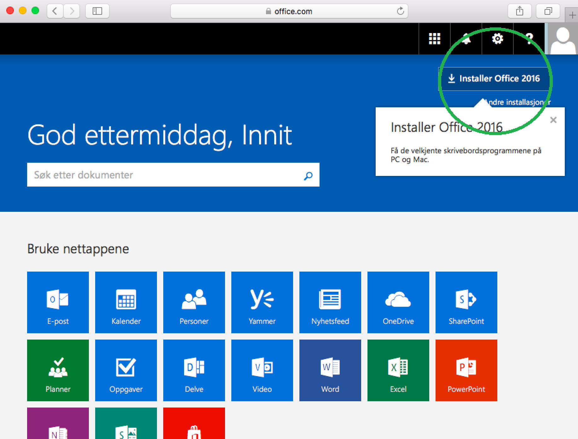578x439 pixels.
Task: Open the user profile avatar
Action: (x=563, y=39)
